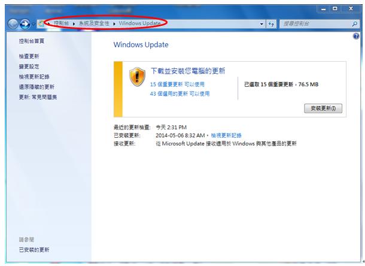
Task: Open the recent pages dropdown beside Forward
Action: tap(34, 24)
